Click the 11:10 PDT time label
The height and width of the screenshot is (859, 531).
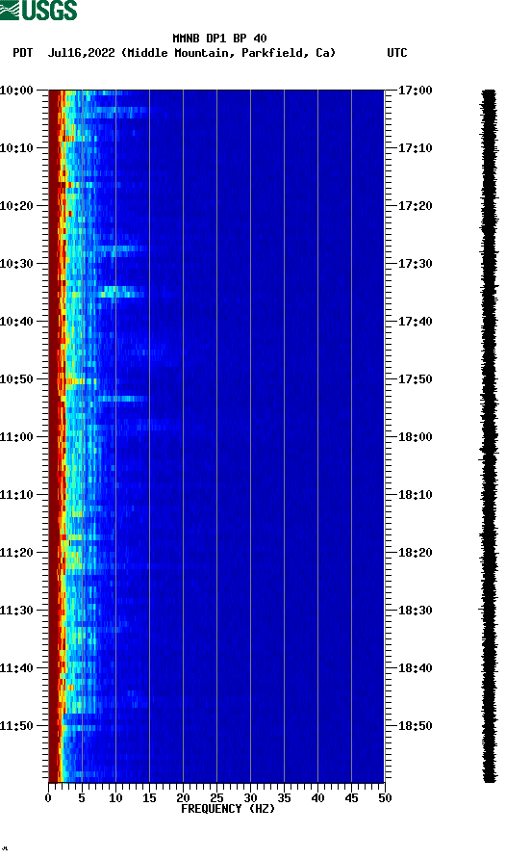point(16,495)
